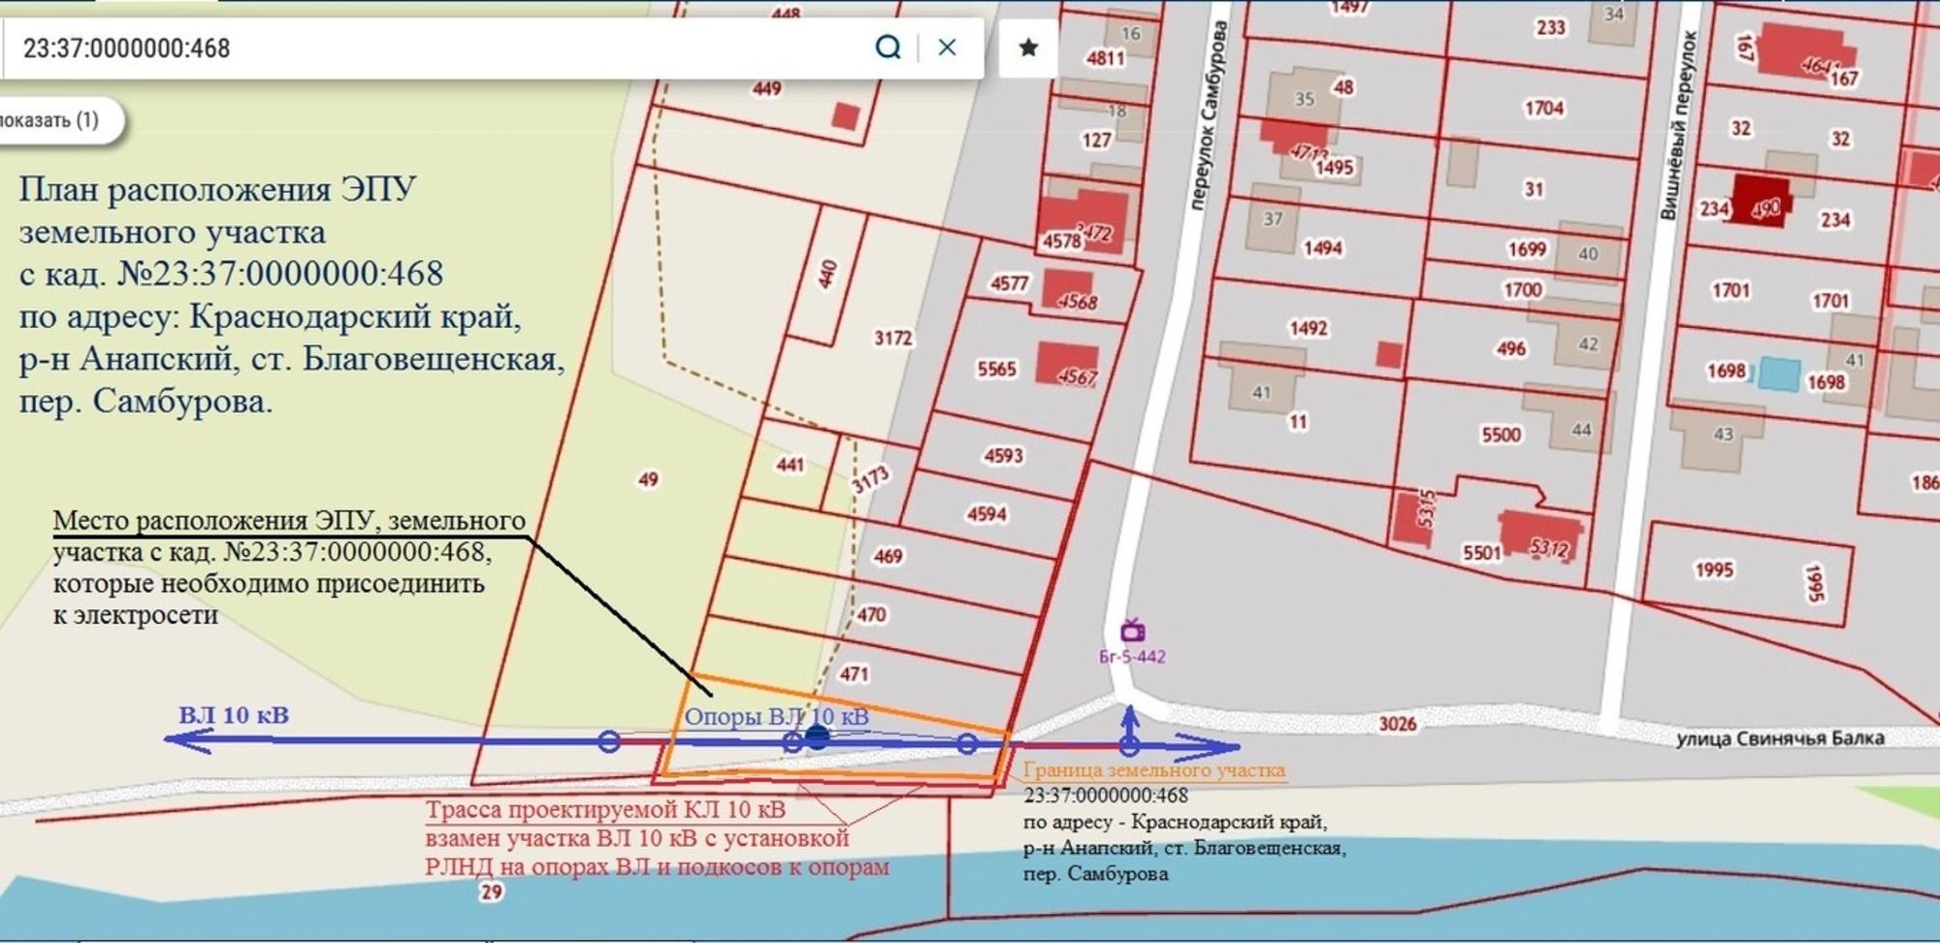Add parcel to favorites with star icon
This screenshot has width=1940, height=943.
click(x=1028, y=47)
